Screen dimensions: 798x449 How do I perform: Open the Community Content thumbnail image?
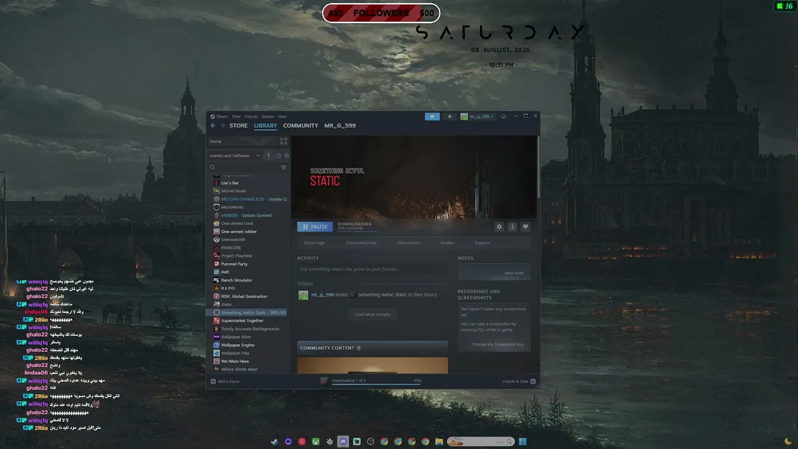pos(372,365)
